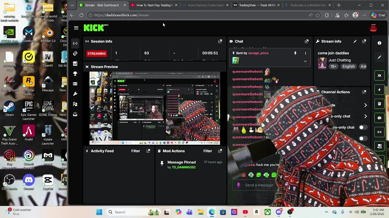The image size is (389, 218).
Task: Open pinned message three-dot options
Action: pyautogui.click(x=305, y=53)
